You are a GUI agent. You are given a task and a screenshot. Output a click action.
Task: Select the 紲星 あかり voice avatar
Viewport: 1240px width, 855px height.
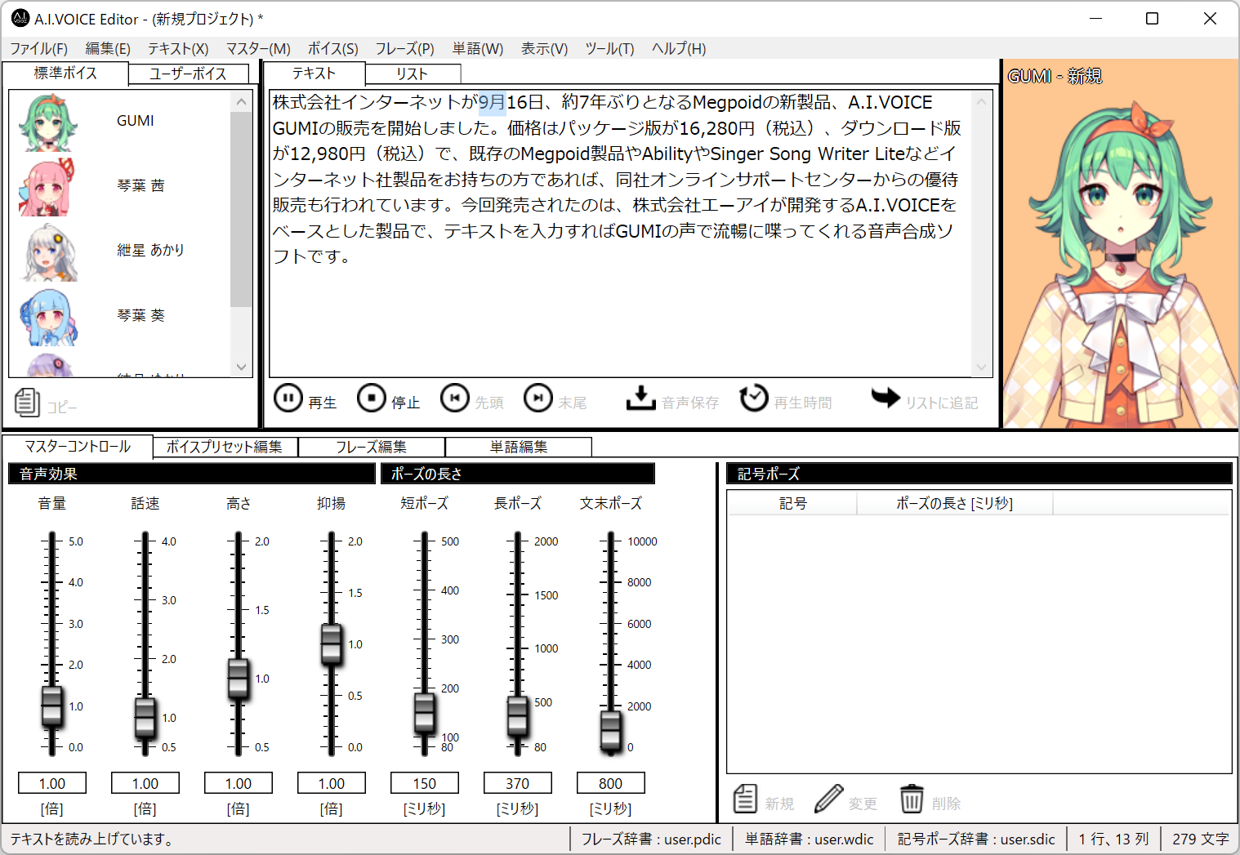[48, 252]
